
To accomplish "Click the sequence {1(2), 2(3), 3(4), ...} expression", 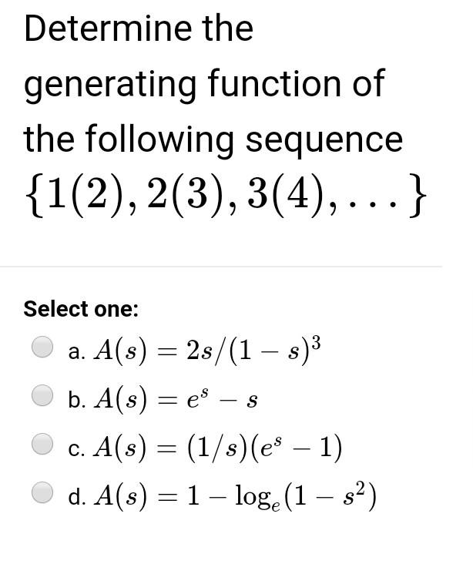I will [x=226, y=196].
